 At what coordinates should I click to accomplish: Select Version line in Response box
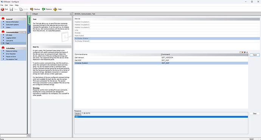[161, 113]
